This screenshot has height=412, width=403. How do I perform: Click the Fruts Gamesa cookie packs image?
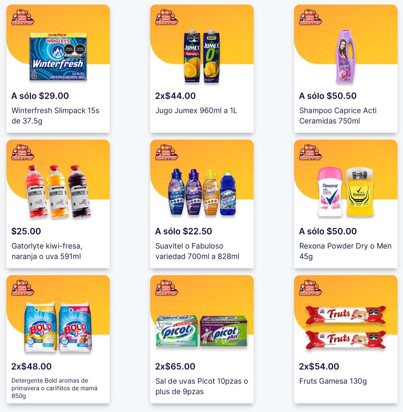point(346,327)
